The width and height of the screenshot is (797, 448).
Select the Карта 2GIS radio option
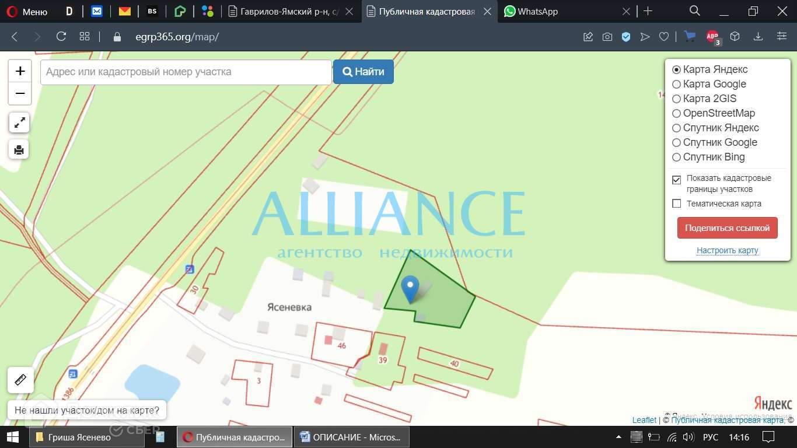point(677,99)
